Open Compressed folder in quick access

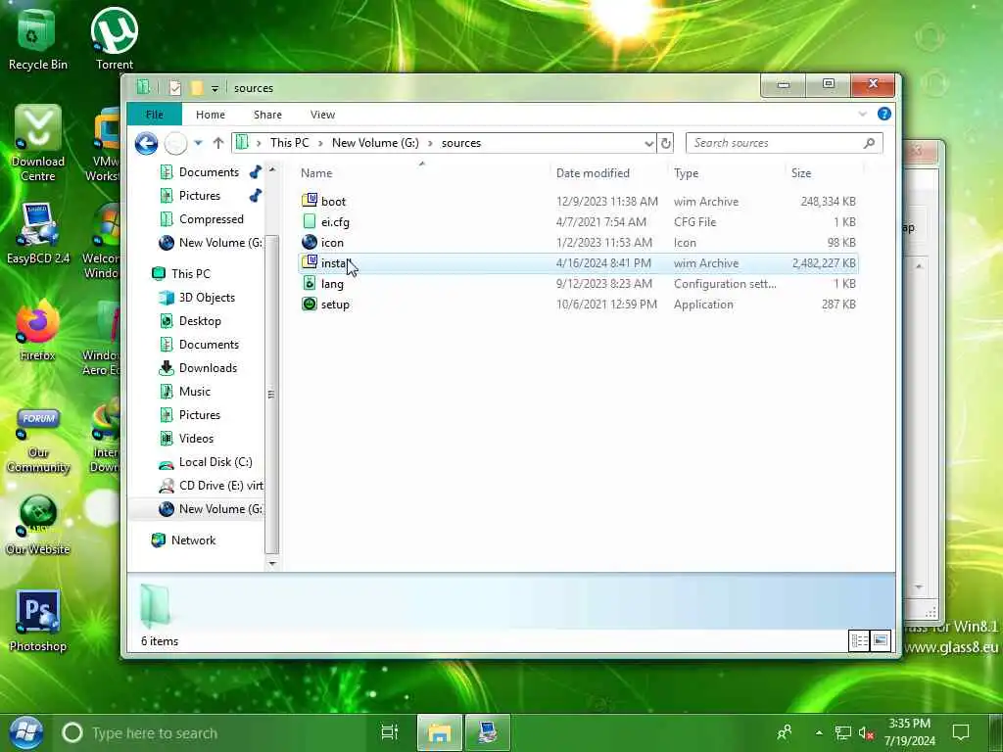click(x=212, y=219)
